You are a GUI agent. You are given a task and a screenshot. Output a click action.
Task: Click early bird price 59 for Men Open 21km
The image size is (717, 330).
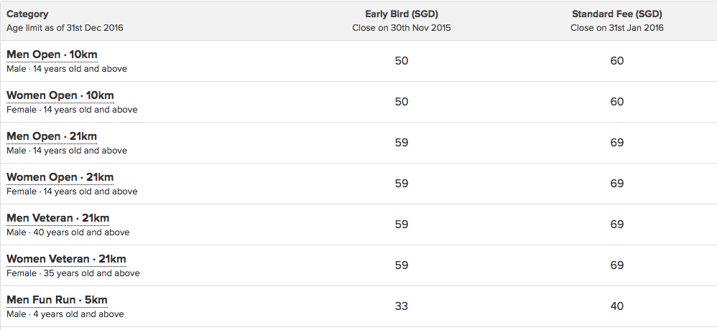point(402,143)
